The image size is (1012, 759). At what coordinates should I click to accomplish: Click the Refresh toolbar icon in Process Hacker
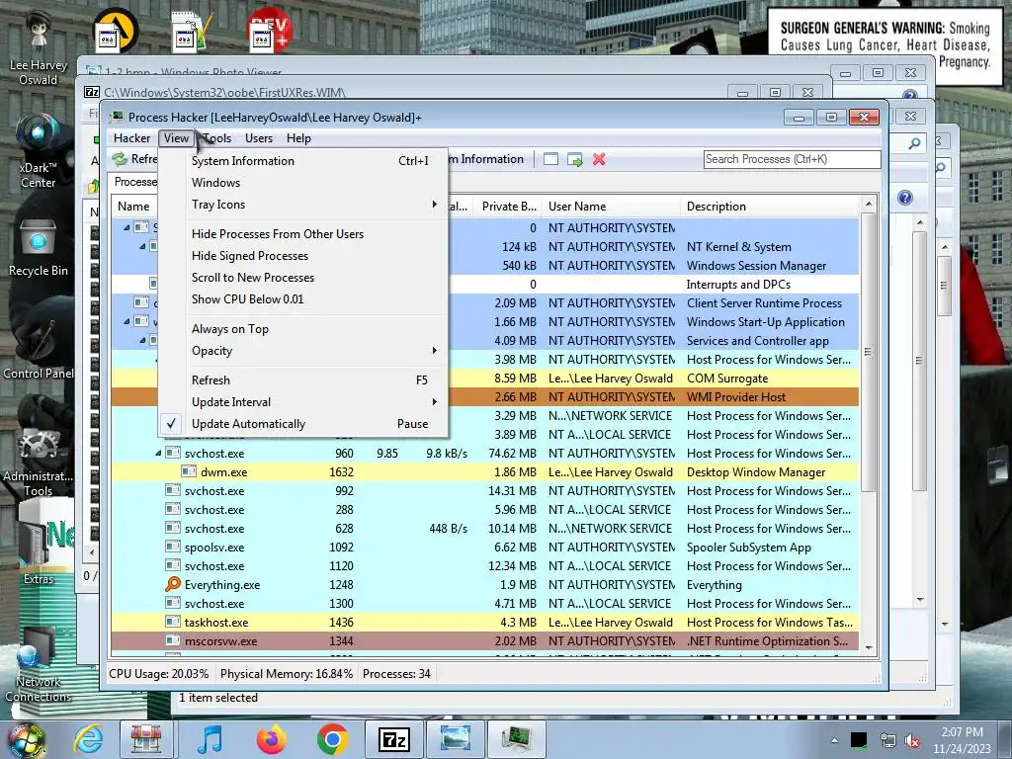coord(120,159)
